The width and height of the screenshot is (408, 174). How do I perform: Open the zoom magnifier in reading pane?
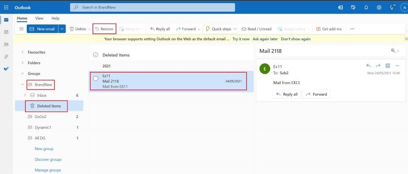pos(393,51)
